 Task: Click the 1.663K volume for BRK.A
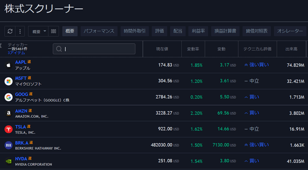click(297, 145)
